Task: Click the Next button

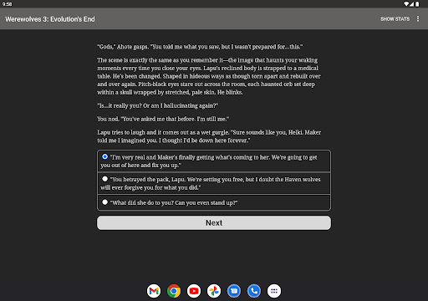Action: pos(214,223)
